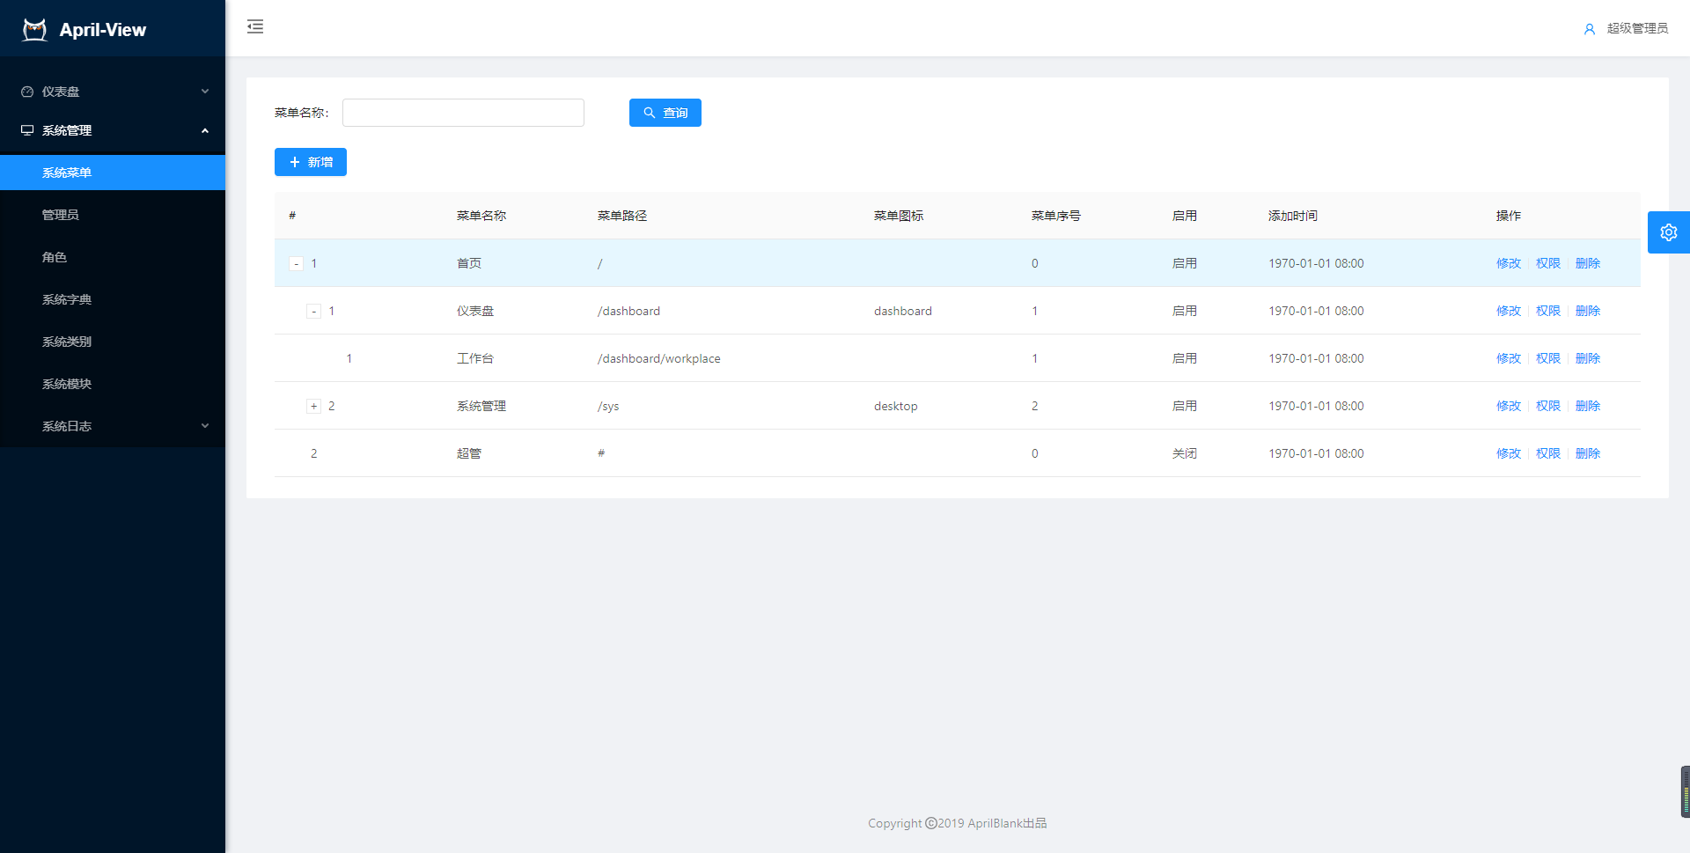The height and width of the screenshot is (853, 1690).
Task: Delete the 超管 menu row
Action: (x=1587, y=453)
